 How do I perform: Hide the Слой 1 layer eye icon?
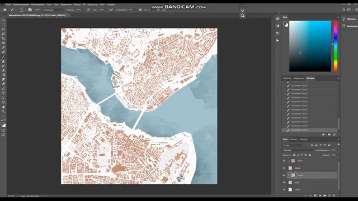pos(284,190)
